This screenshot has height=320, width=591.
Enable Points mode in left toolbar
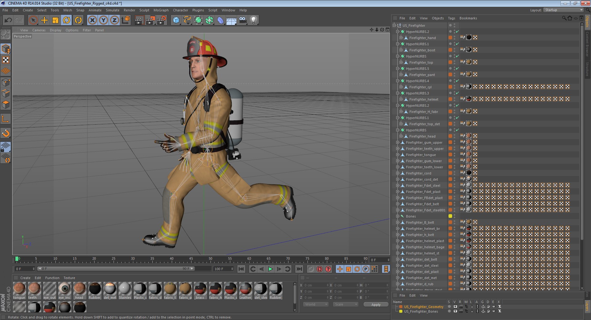tap(6, 82)
